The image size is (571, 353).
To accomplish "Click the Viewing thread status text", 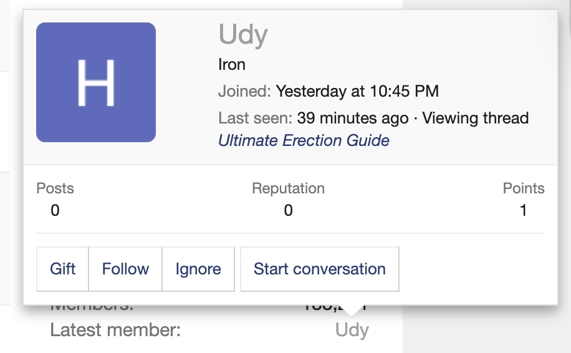I will click(475, 118).
